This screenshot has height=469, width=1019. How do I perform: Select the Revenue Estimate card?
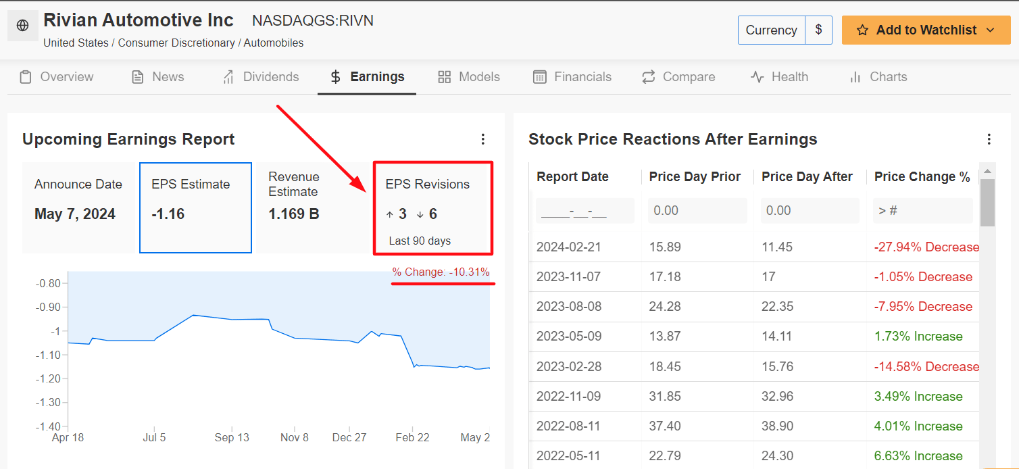pos(312,207)
